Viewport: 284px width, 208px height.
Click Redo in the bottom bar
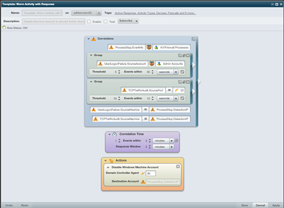click(25, 205)
